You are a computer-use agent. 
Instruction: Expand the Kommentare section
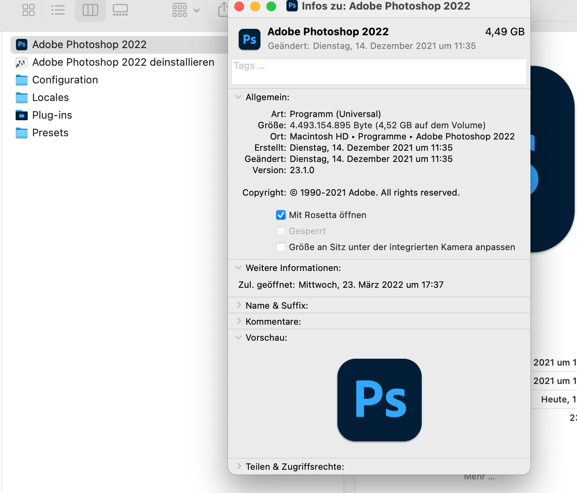pos(239,321)
